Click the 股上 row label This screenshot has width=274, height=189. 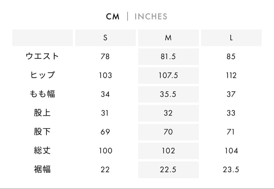coord(42,113)
